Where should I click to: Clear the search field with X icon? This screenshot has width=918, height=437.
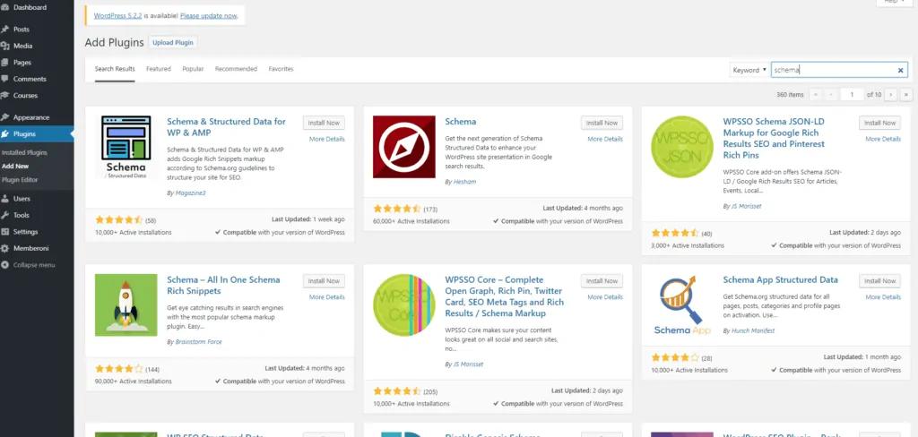tap(900, 70)
